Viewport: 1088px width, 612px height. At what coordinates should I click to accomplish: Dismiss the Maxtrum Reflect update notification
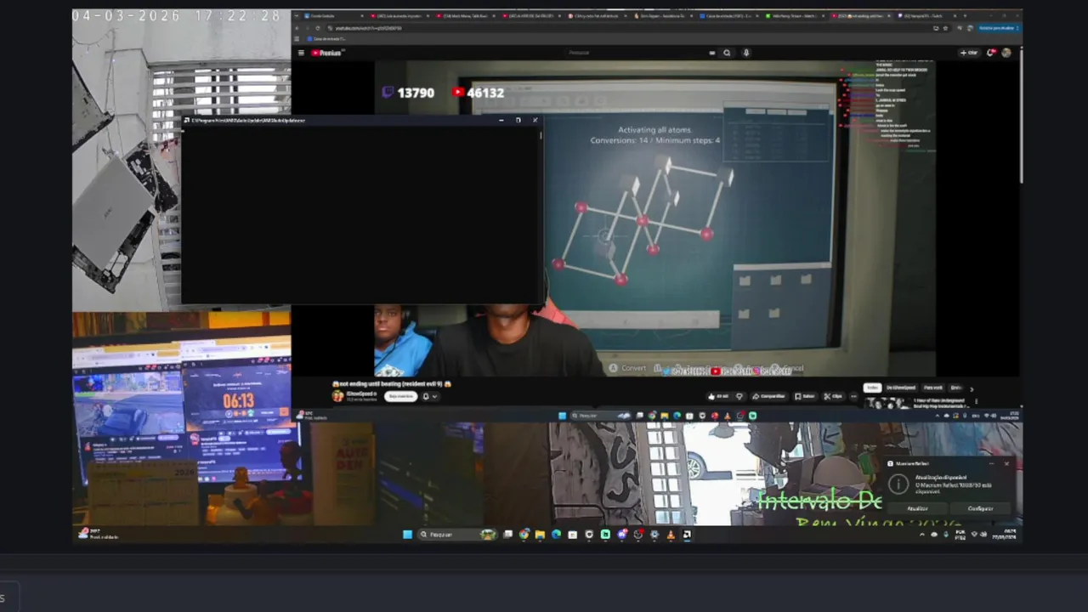1006,463
